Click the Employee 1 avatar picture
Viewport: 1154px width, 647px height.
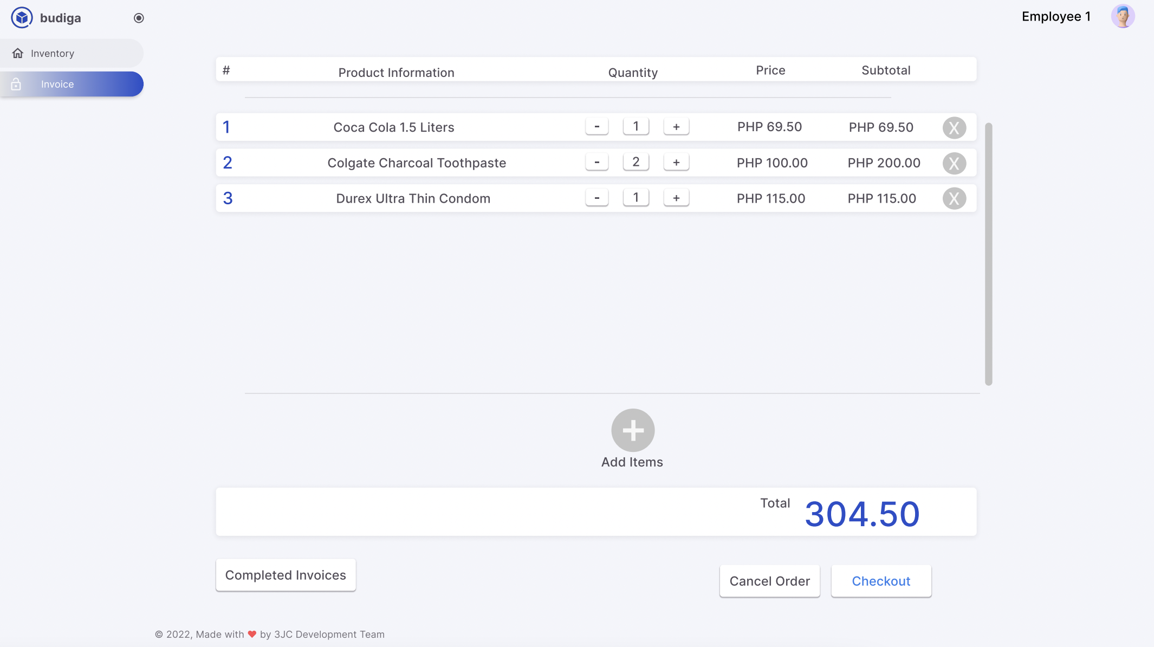click(x=1123, y=16)
